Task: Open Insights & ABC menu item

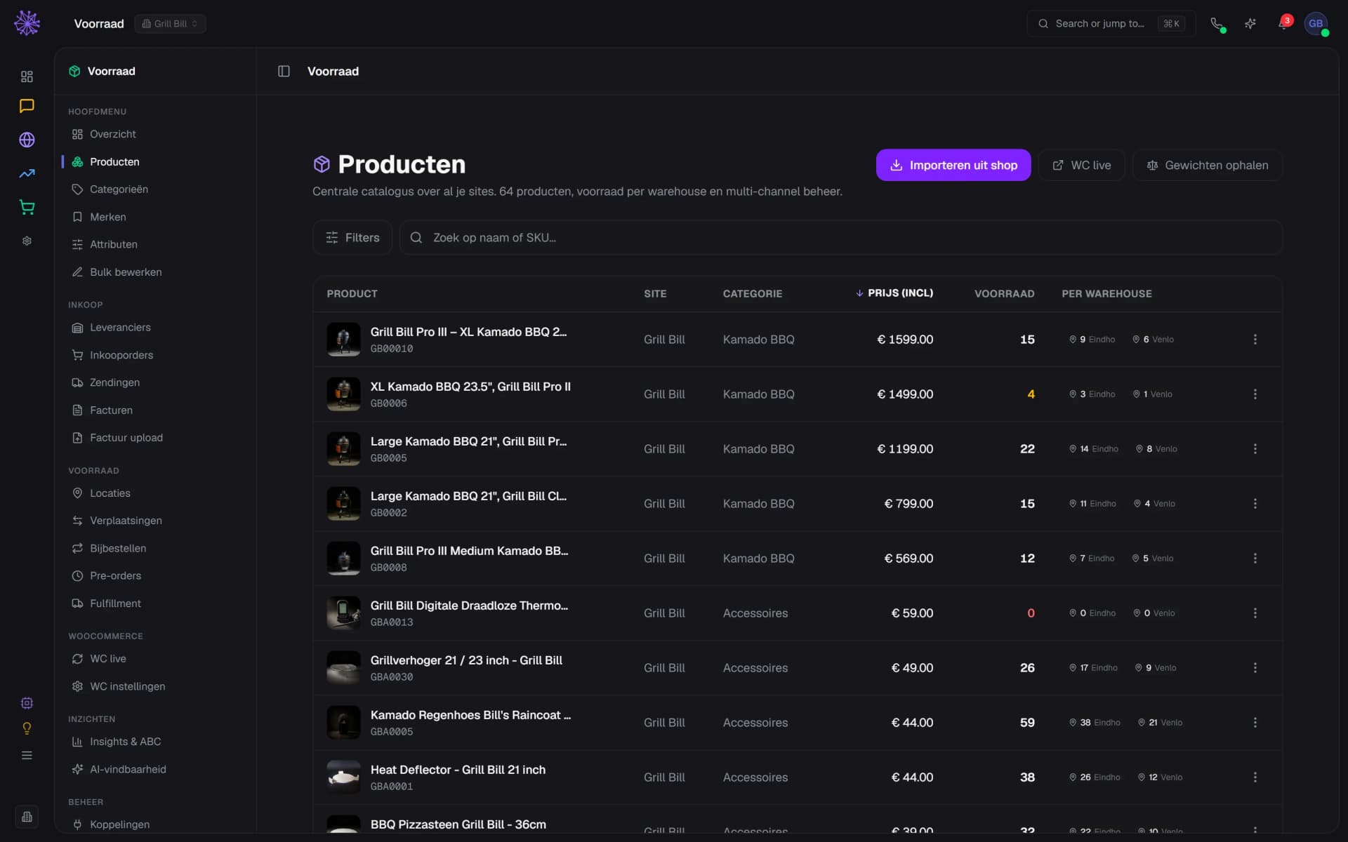Action: click(125, 742)
